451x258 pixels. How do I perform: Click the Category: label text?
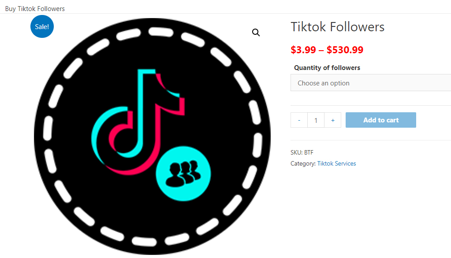303,163
